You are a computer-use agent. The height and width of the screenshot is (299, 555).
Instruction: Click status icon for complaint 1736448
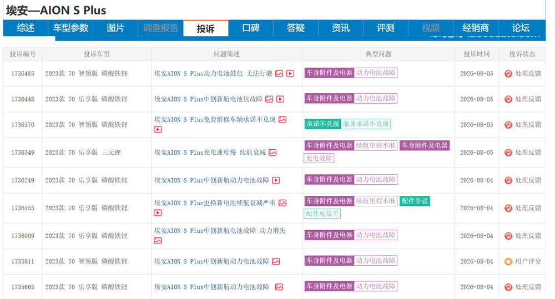pyautogui.click(x=508, y=99)
